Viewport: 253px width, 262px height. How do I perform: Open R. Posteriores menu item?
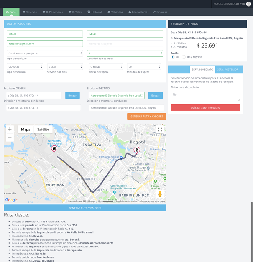point(53,12)
